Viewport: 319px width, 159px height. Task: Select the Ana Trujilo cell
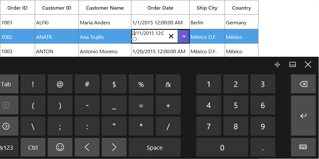point(105,36)
